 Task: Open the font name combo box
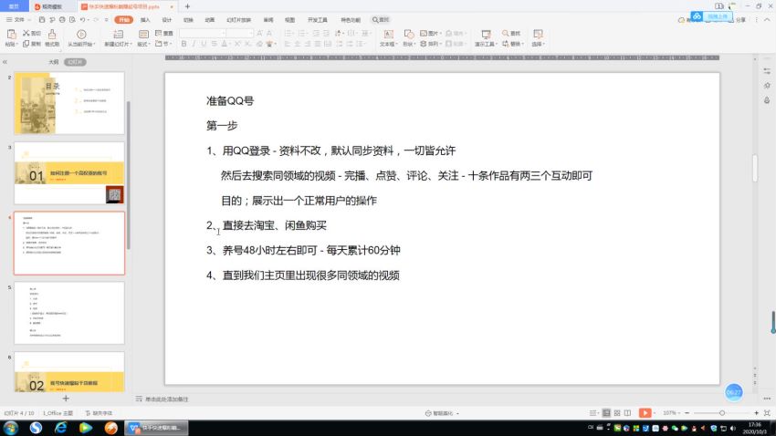pos(203,33)
